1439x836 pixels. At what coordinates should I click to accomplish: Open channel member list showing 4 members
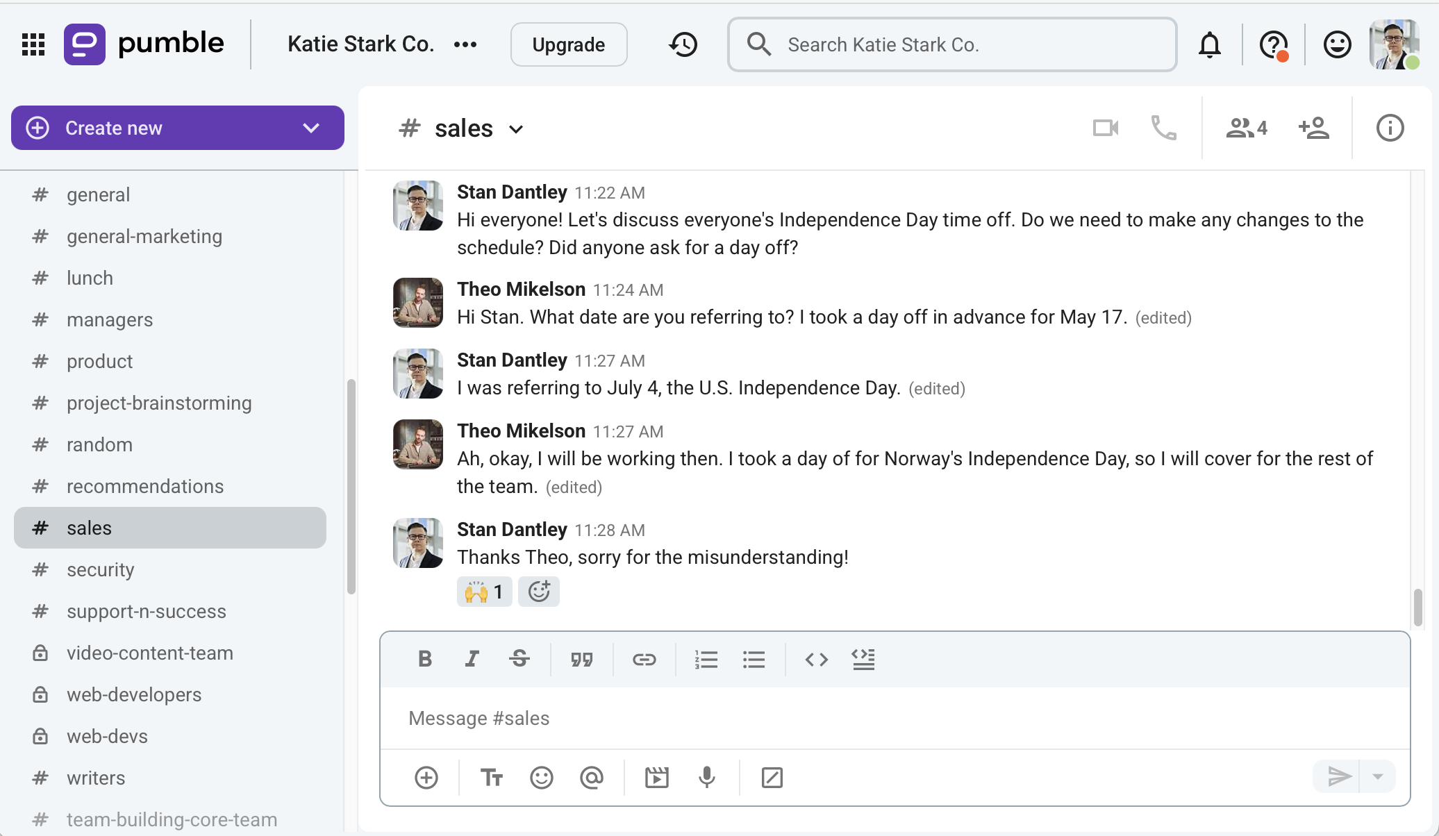1245,128
